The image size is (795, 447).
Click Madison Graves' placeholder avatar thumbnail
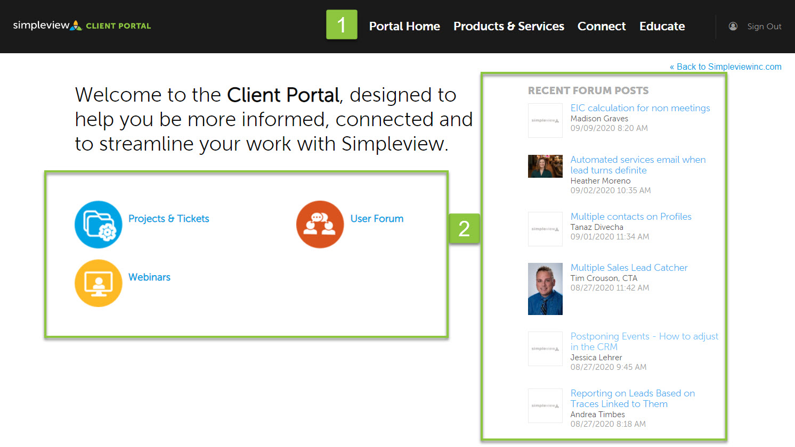click(545, 121)
